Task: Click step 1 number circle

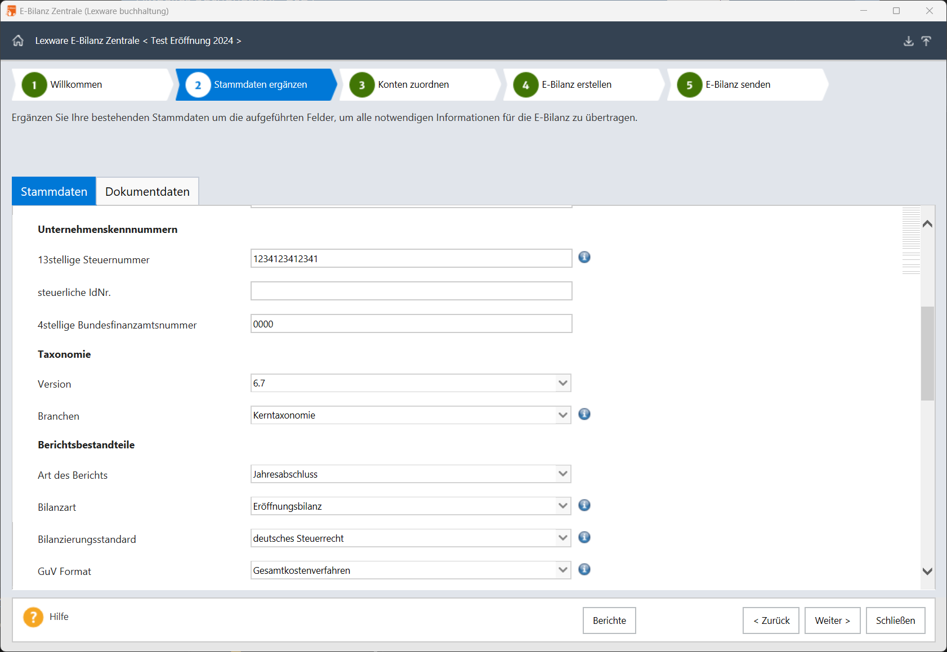Action: [x=34, y=85]
